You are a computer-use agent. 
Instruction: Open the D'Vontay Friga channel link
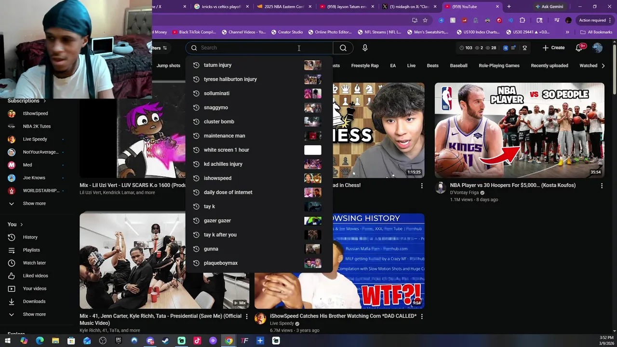pyautogui.click(x=464, y=193)
